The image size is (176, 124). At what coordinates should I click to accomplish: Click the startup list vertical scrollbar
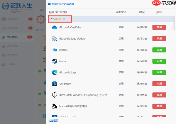point(174,23)
